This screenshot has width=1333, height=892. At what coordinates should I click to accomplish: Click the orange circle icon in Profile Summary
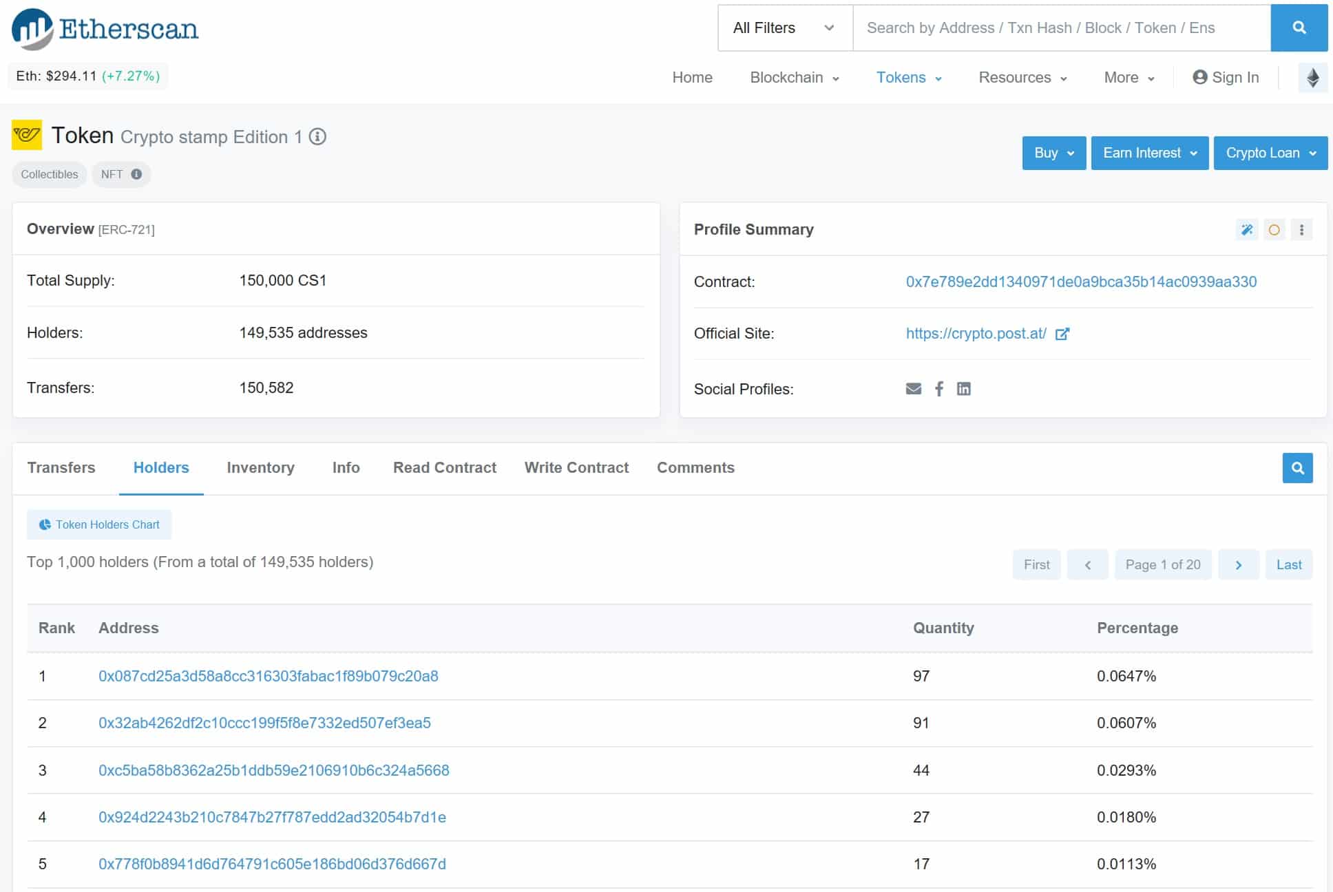coord(1274,230)
